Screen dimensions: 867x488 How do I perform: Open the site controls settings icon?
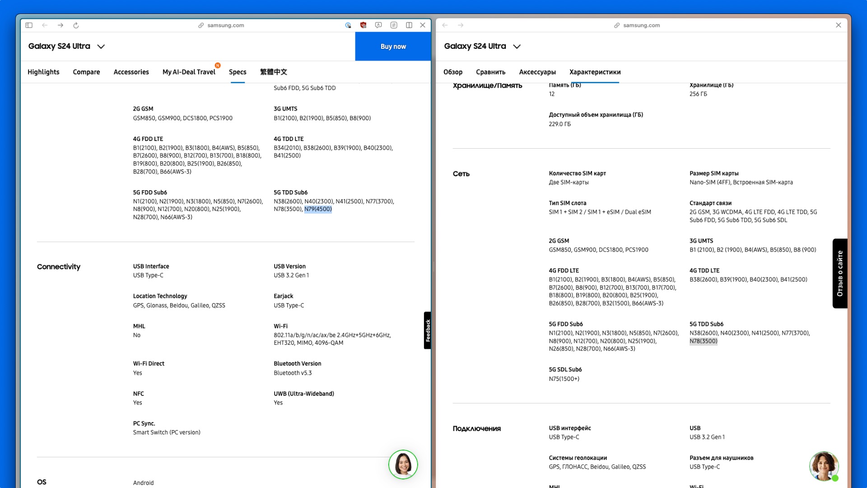pos(394,25)
